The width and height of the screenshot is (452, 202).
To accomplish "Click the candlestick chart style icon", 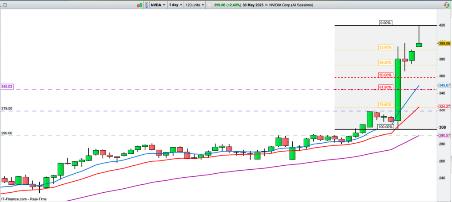I will 141,5.
